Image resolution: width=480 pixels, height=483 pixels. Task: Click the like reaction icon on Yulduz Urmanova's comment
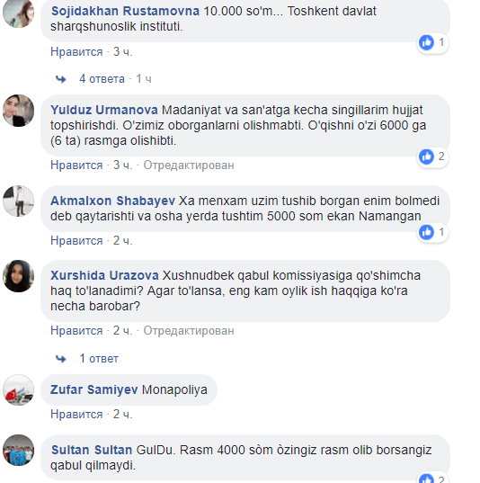click(426, 157)
